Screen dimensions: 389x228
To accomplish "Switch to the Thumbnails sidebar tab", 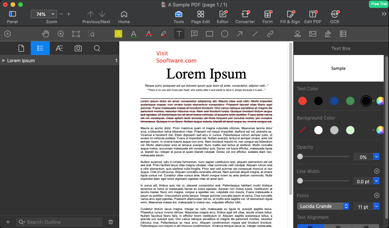I will [x=21, y=48].
